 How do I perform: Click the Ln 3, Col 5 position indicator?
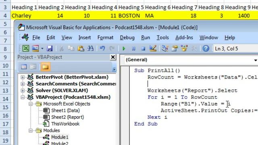[x=226, y=49]
